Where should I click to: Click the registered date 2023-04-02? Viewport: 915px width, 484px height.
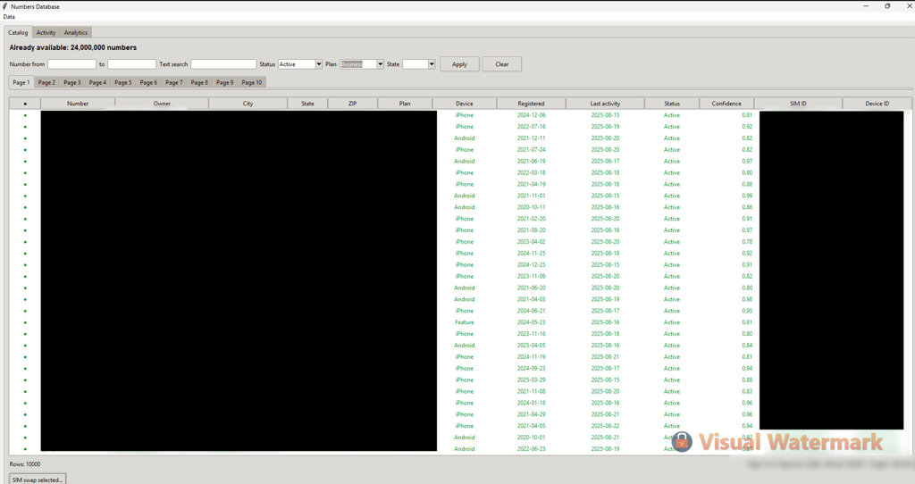pos(531,242)
